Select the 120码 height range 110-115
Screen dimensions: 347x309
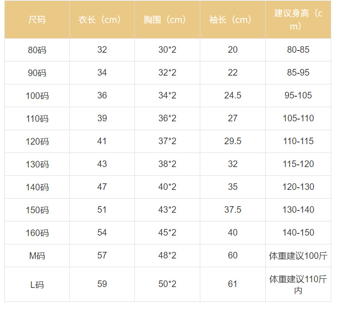298,141
